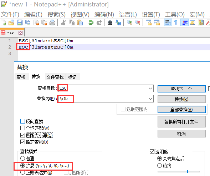Switch to the 标记 dialog tab

point(73,77)
